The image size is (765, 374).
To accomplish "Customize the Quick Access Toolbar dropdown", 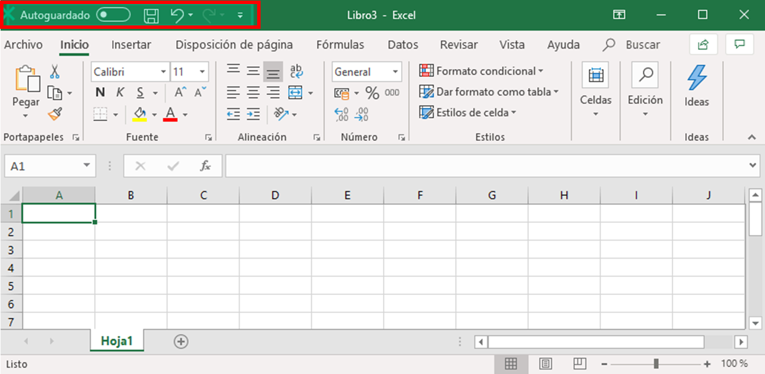I will coord(240,16).
